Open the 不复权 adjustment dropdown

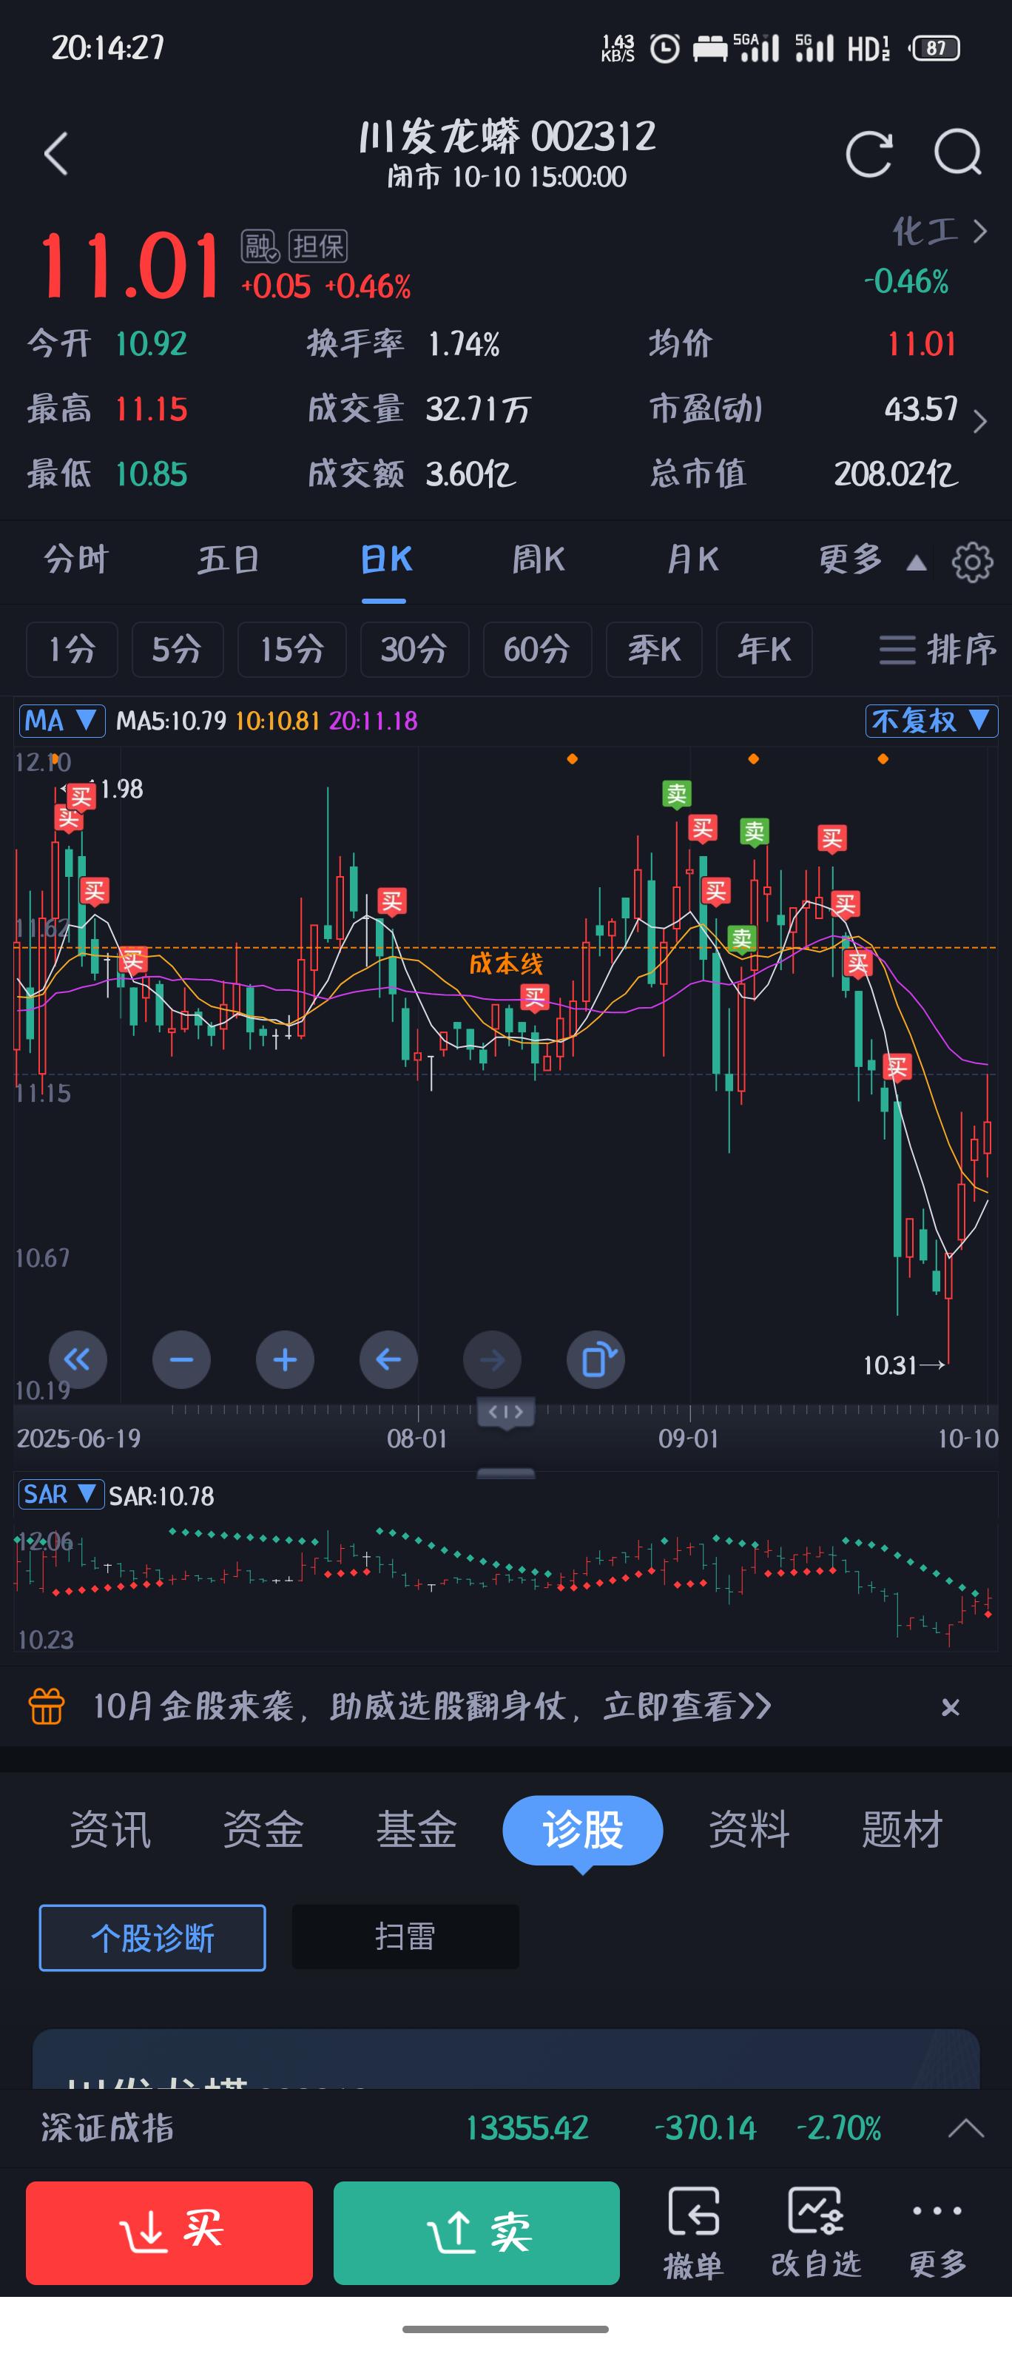tap(931, 721)
